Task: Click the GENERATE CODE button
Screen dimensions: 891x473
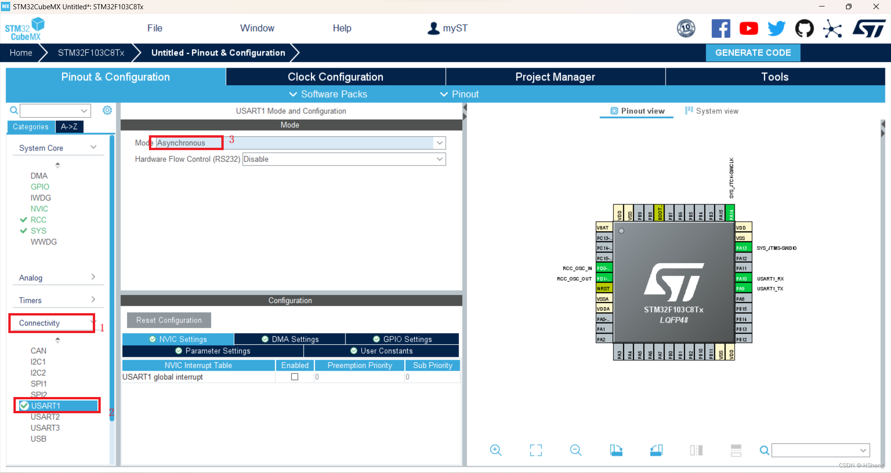Action: coord(753,52)
